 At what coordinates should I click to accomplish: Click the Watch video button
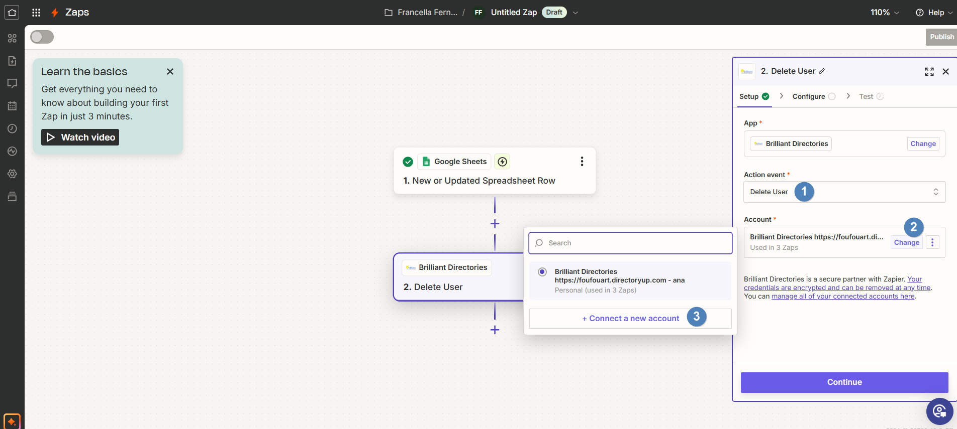[80, 137]
